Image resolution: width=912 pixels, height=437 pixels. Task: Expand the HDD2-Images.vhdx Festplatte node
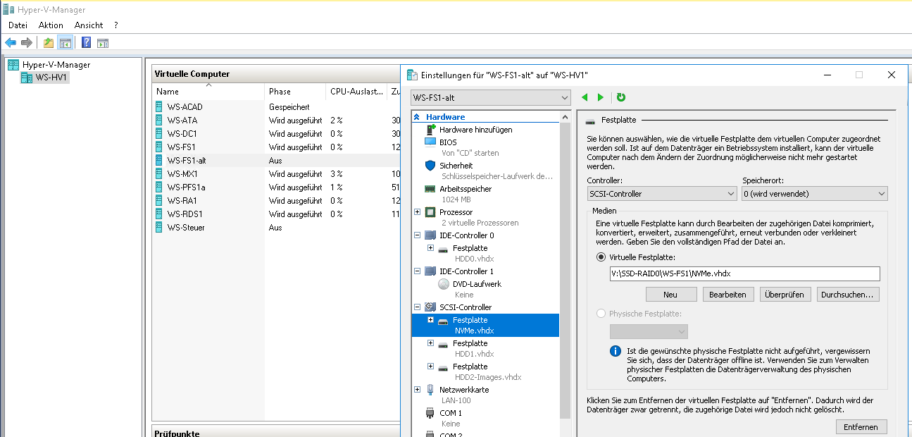(x=431, y=367)
